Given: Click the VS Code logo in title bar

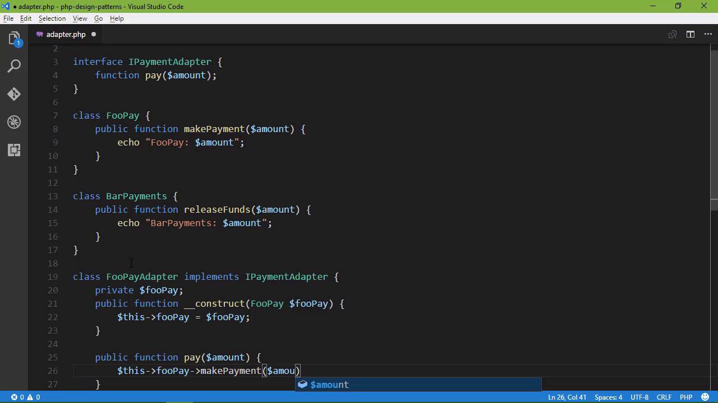Looking at the screenshot, I should [x=6, y=6].
